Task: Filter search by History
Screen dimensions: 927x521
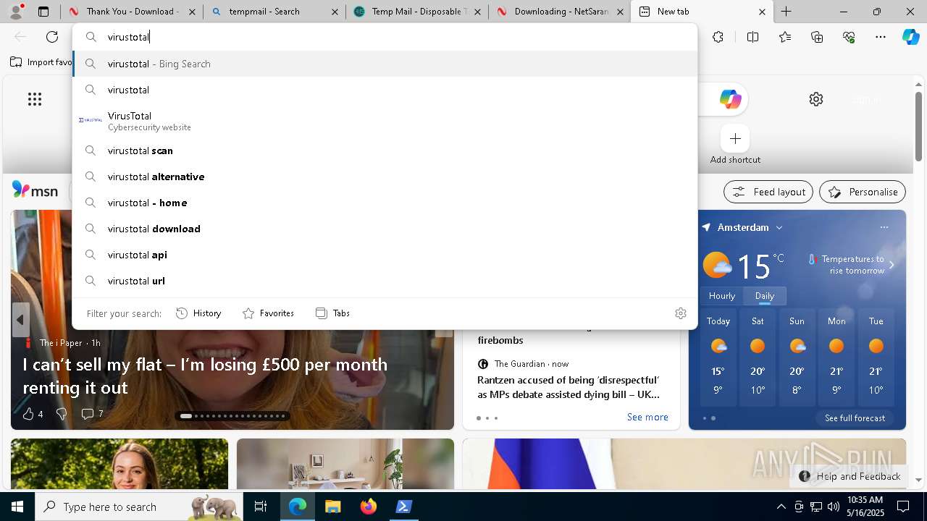Action: 198,313
